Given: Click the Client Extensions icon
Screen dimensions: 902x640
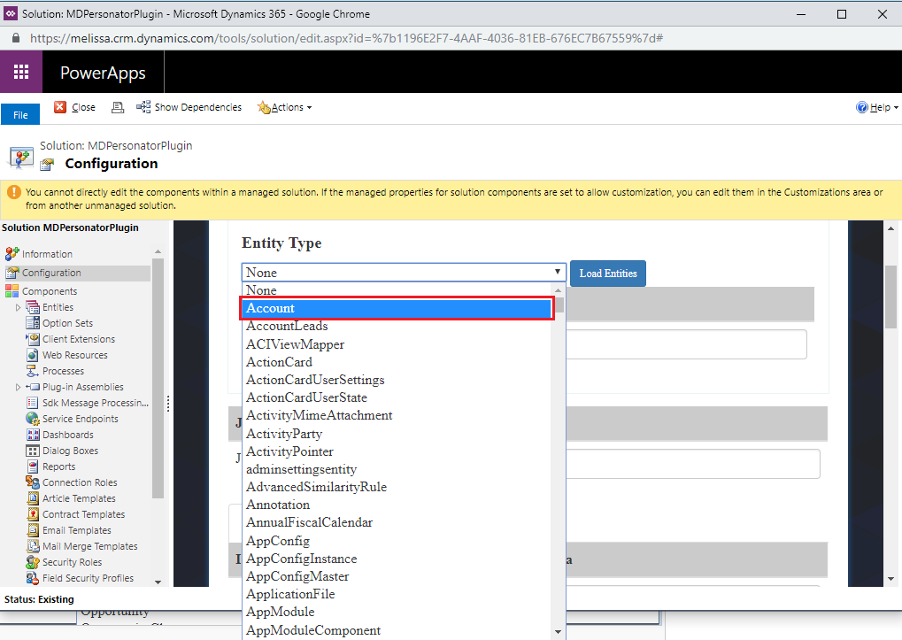Looking at the screenshot, I should coord(33,339).
